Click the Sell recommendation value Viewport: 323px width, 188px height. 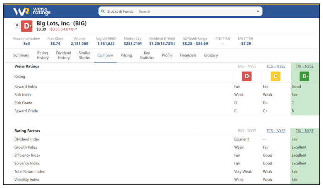(27, 44)
